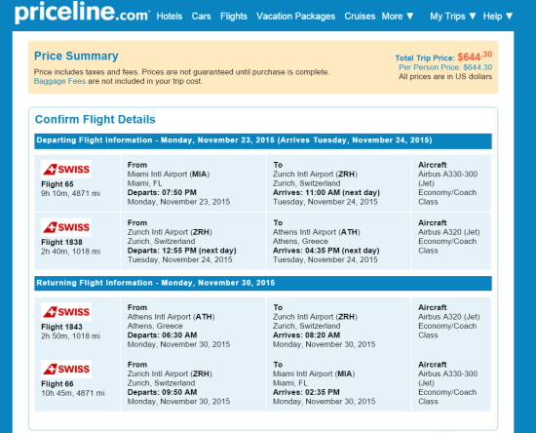The width and height of the screenshot is (536, 433).
Task: Open the Hotels navigation item
Action: [170, 16]
